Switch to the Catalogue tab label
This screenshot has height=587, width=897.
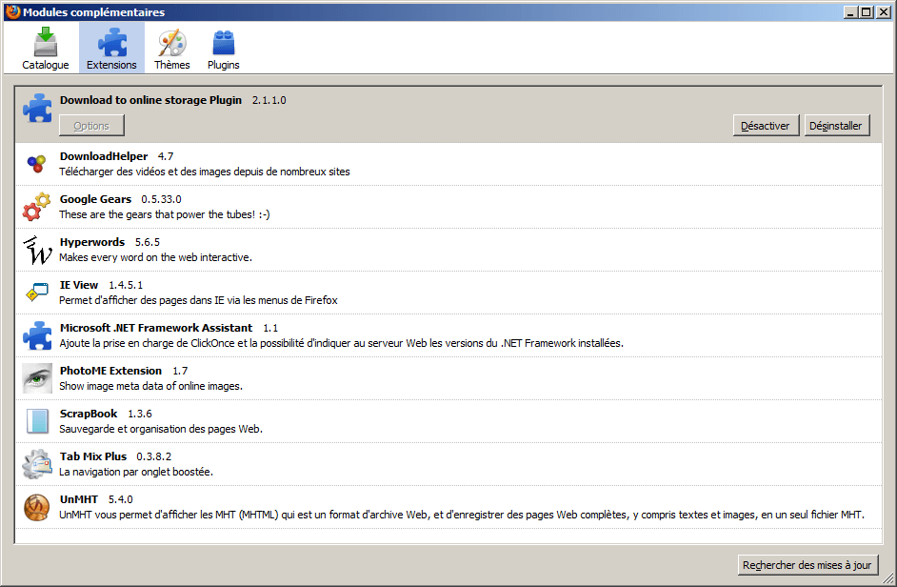(46, 65)
